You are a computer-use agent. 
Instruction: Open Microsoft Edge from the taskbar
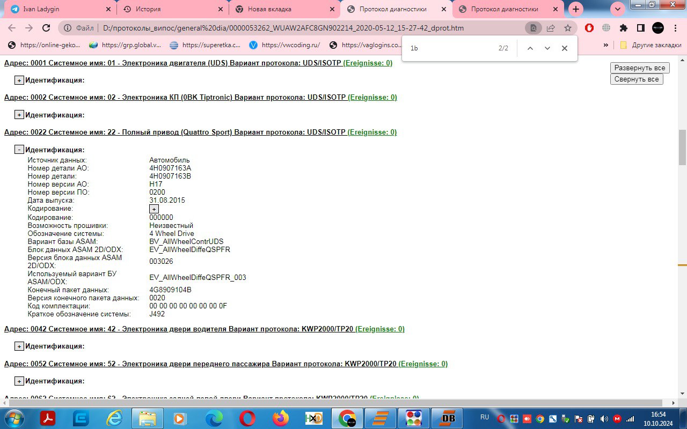click(214, 418)
